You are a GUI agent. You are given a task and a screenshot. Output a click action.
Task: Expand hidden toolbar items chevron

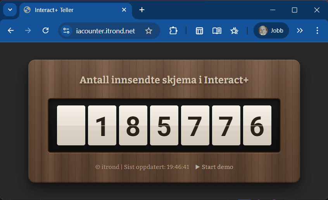(300, 31)
